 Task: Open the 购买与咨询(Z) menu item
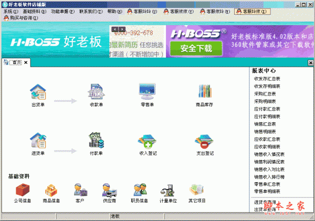(21, 18)
